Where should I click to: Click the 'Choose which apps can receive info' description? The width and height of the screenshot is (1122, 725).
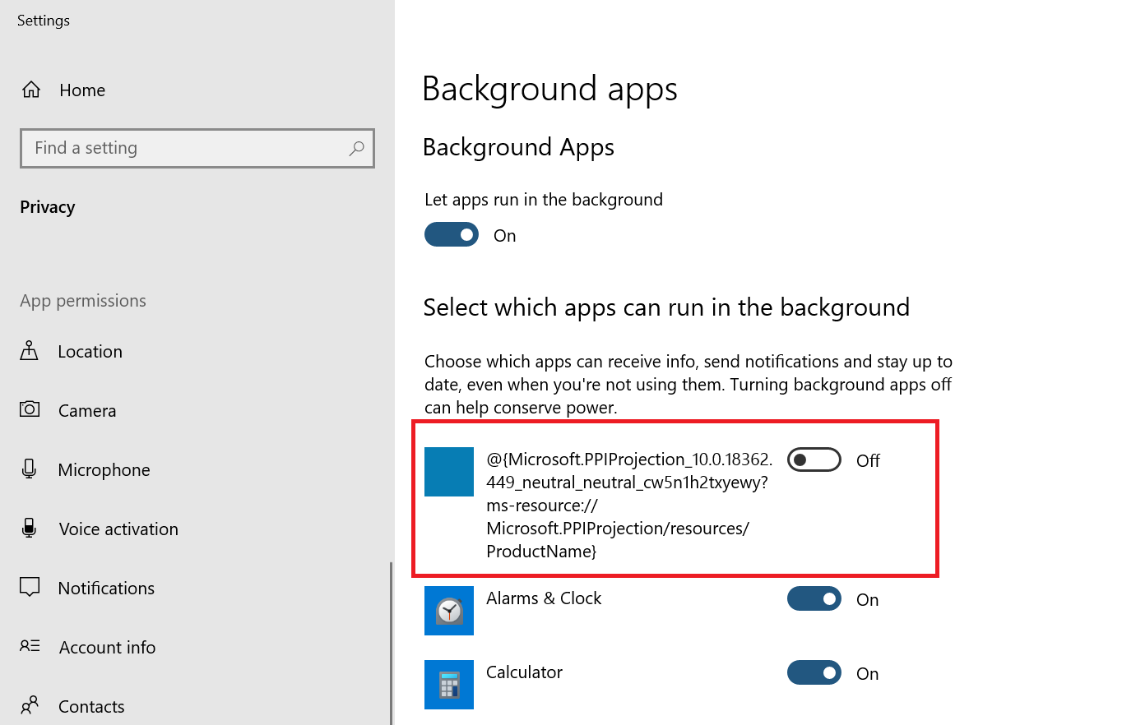pyautogui.click(x=688, y=384)
